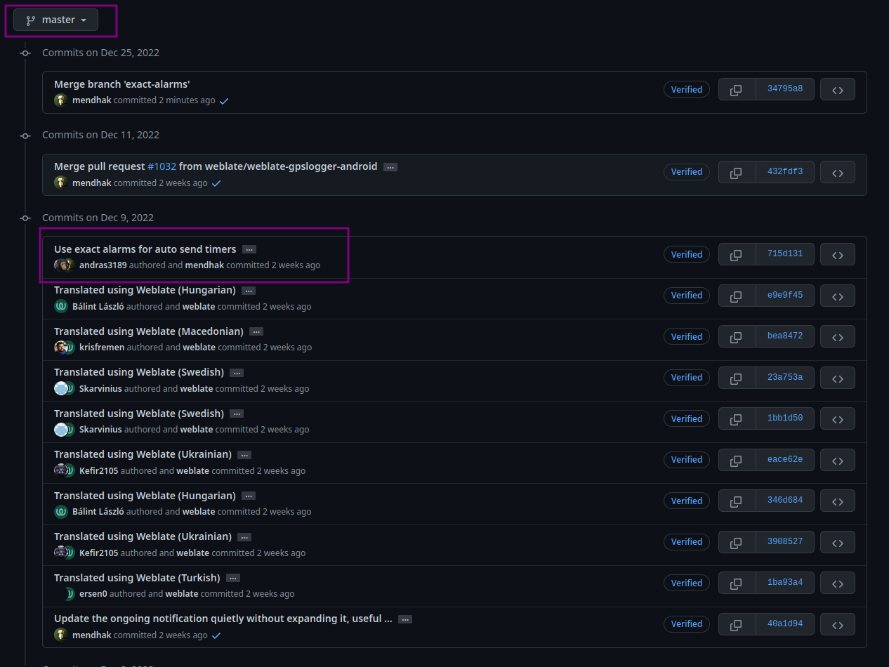Click the verified checkmark beside mendhak's merge commit
The image size is (889, 667).
224,100
